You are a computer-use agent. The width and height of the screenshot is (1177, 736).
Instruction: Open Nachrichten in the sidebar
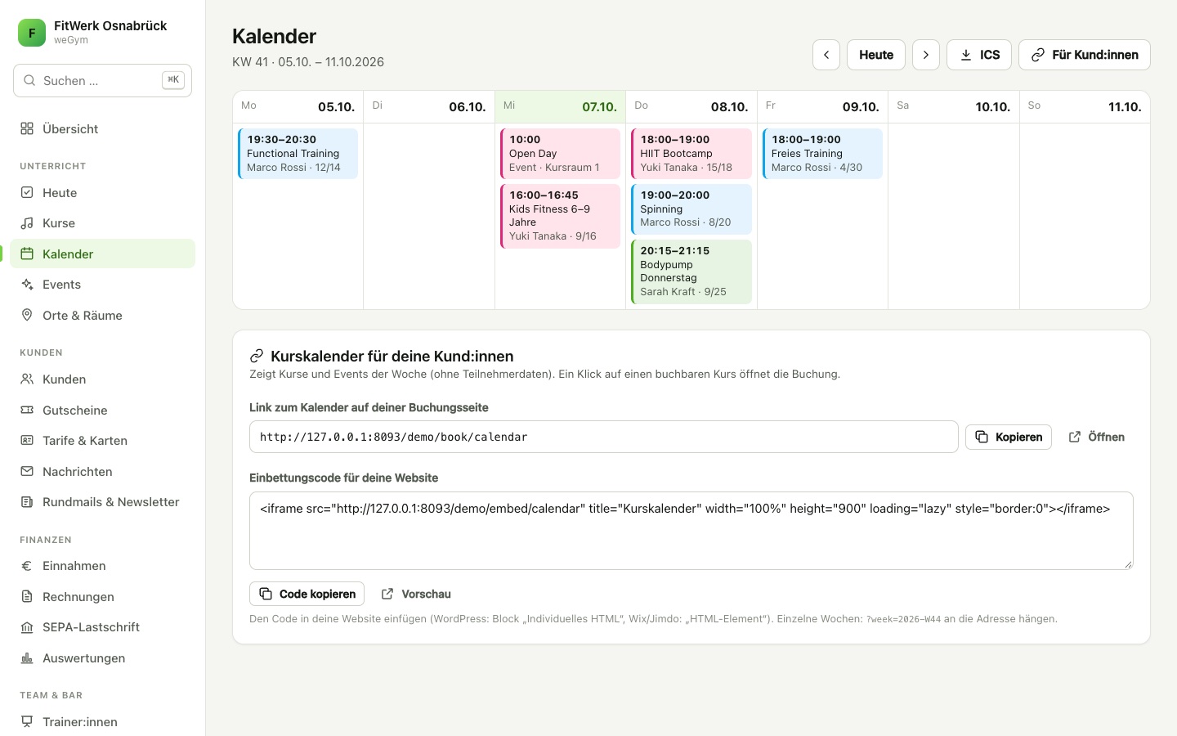coord(102,471)
